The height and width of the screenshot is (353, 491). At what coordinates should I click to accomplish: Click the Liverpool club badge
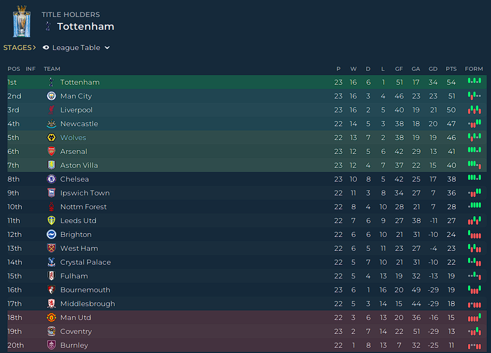[x=51, y=110]
